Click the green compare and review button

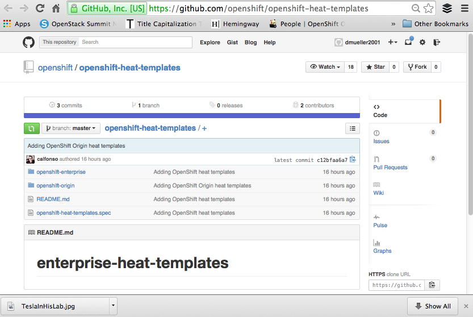(x=32, y=128)
